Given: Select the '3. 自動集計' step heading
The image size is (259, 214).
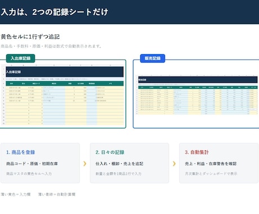Looking at the screenshot, I should (197, 152).
